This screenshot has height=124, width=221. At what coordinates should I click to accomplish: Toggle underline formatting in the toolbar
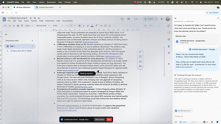(88, 26)
